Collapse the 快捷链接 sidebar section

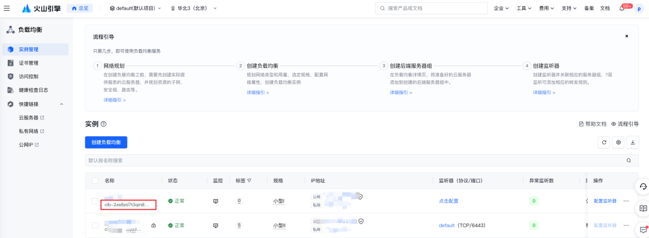click(x=61, y=104)
